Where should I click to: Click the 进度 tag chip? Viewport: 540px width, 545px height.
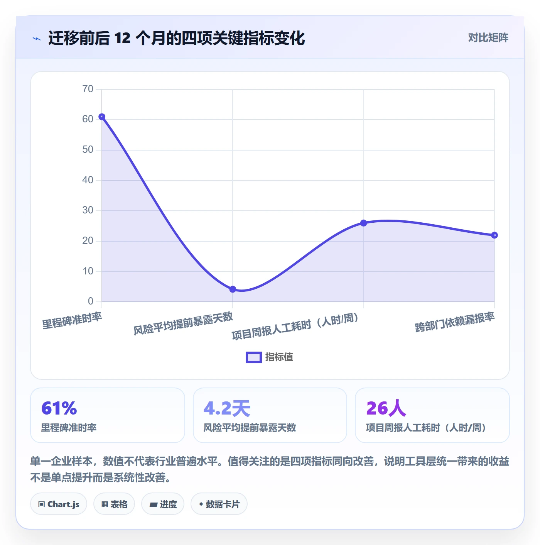[x=163, y=504]
